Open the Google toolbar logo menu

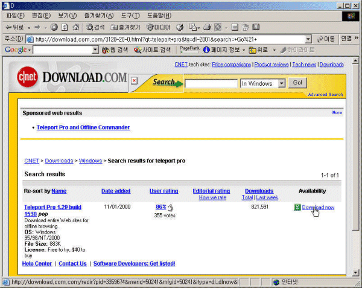(17, 50)
